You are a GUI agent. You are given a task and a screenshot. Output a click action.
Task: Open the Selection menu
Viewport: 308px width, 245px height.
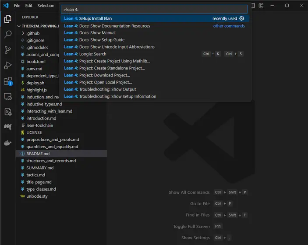pos(46,6)
